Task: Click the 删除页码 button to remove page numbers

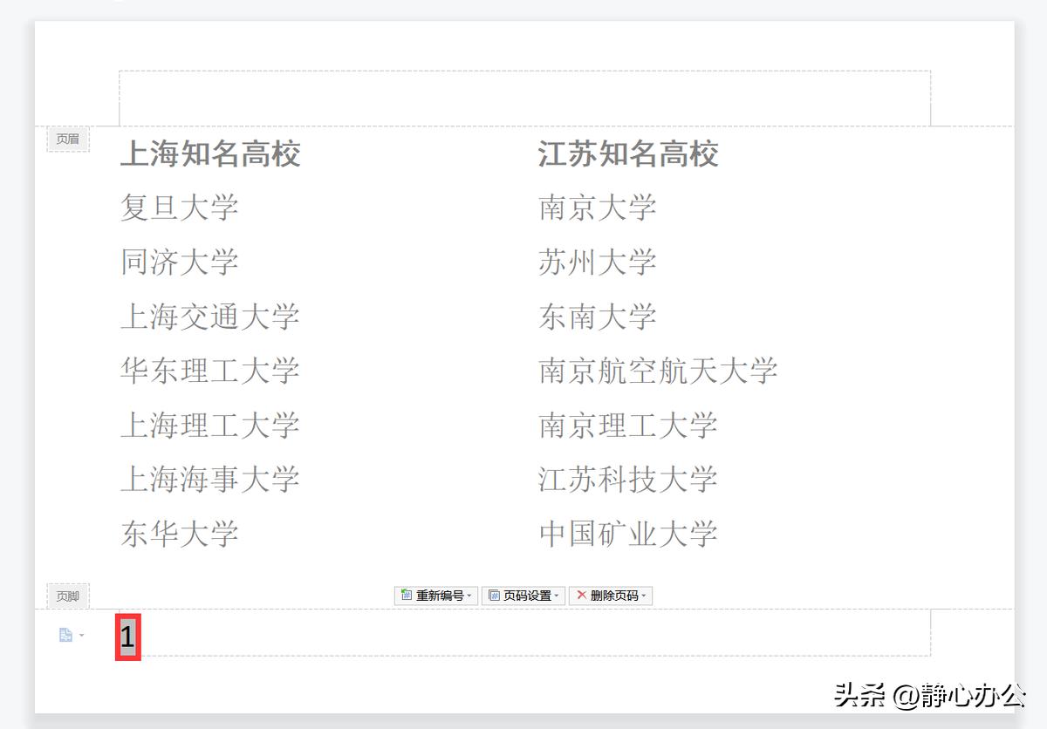Action: pyautogui.click(x=615, y=595)
